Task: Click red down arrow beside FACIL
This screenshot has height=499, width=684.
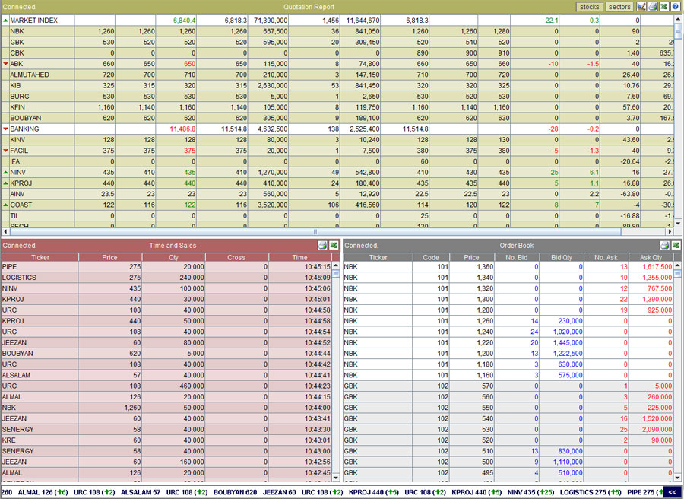Action: pos(5,151)
